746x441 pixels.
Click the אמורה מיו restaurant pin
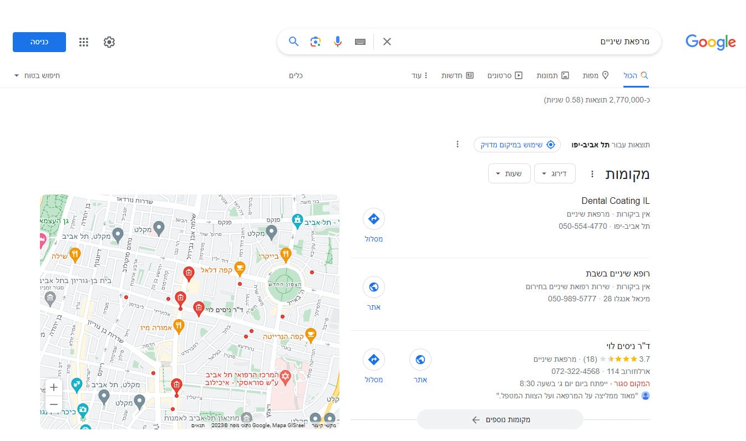(178, 326)
